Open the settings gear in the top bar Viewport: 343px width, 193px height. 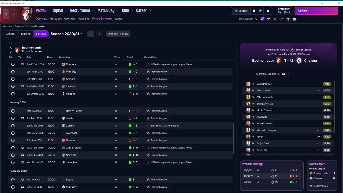268,11
